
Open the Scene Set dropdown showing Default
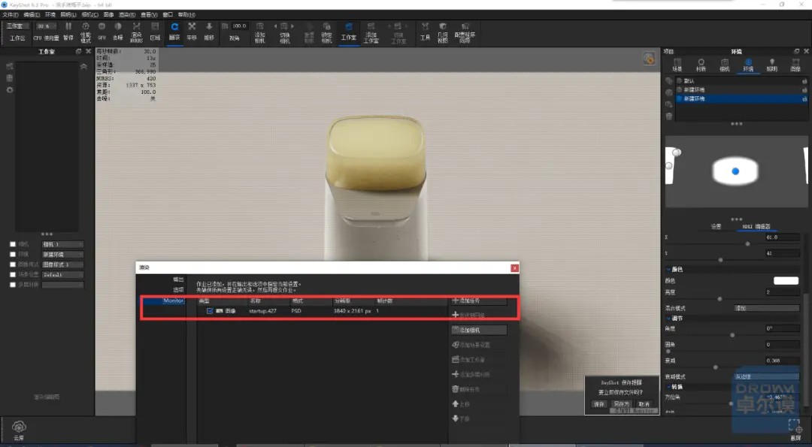click(62, 275)
